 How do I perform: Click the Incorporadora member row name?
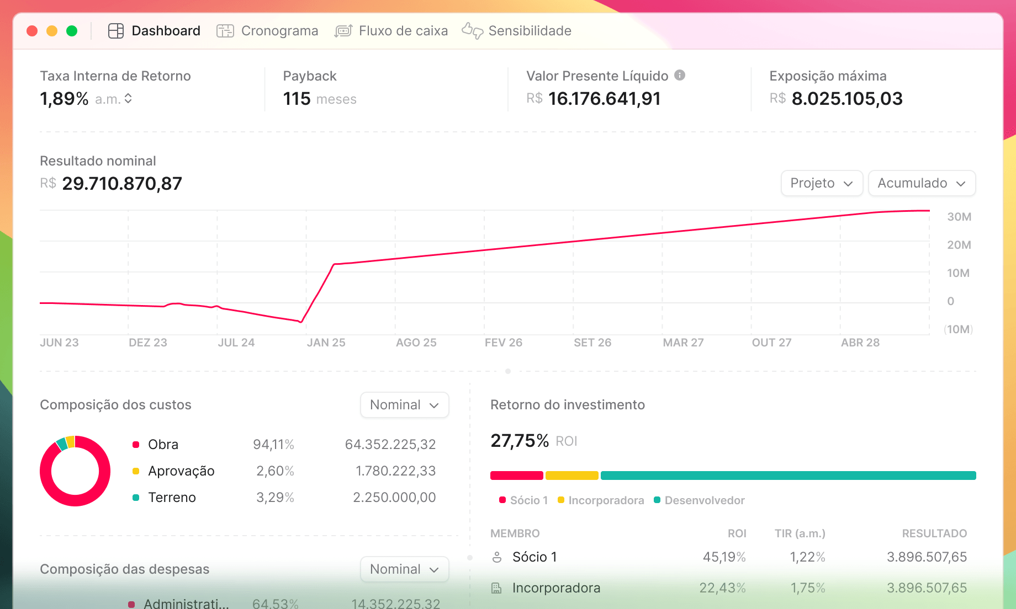tap(556, 588)
